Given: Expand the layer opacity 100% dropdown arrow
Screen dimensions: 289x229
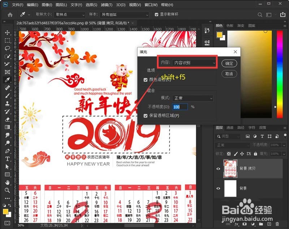Looking at the screenshot, I should tap(284, 145).
